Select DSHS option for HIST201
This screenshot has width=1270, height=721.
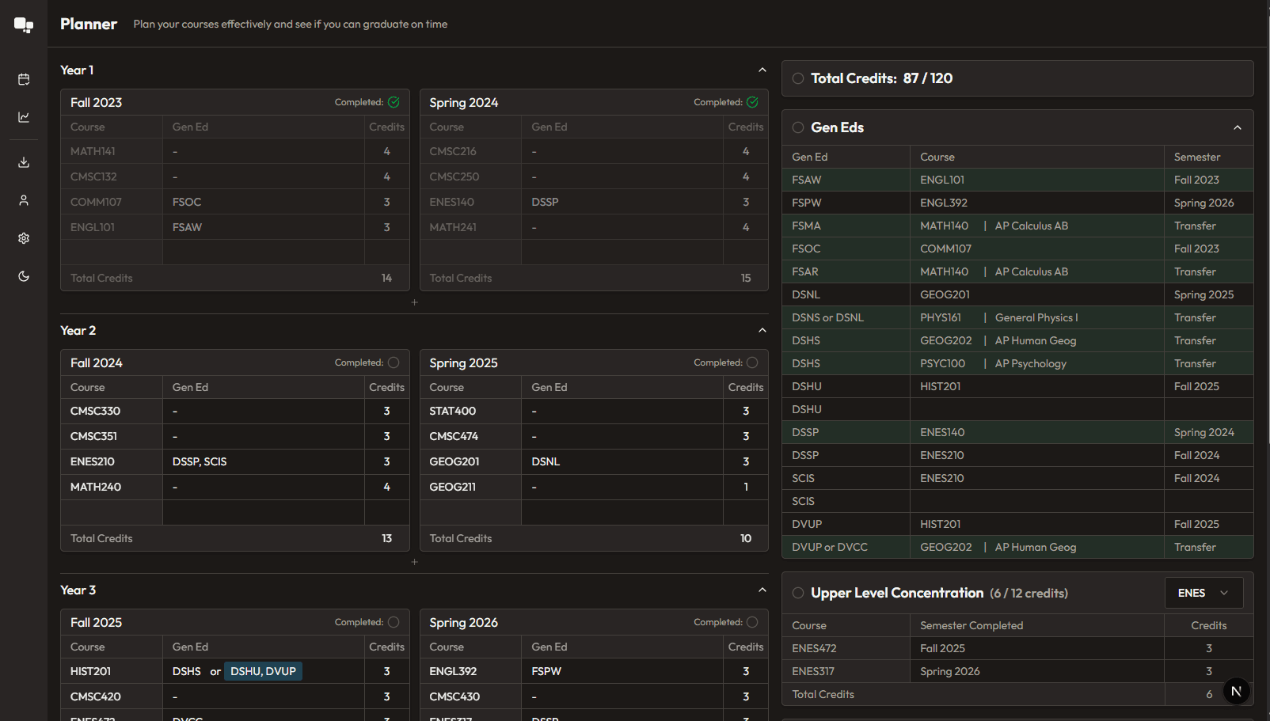tap(187, 671)
